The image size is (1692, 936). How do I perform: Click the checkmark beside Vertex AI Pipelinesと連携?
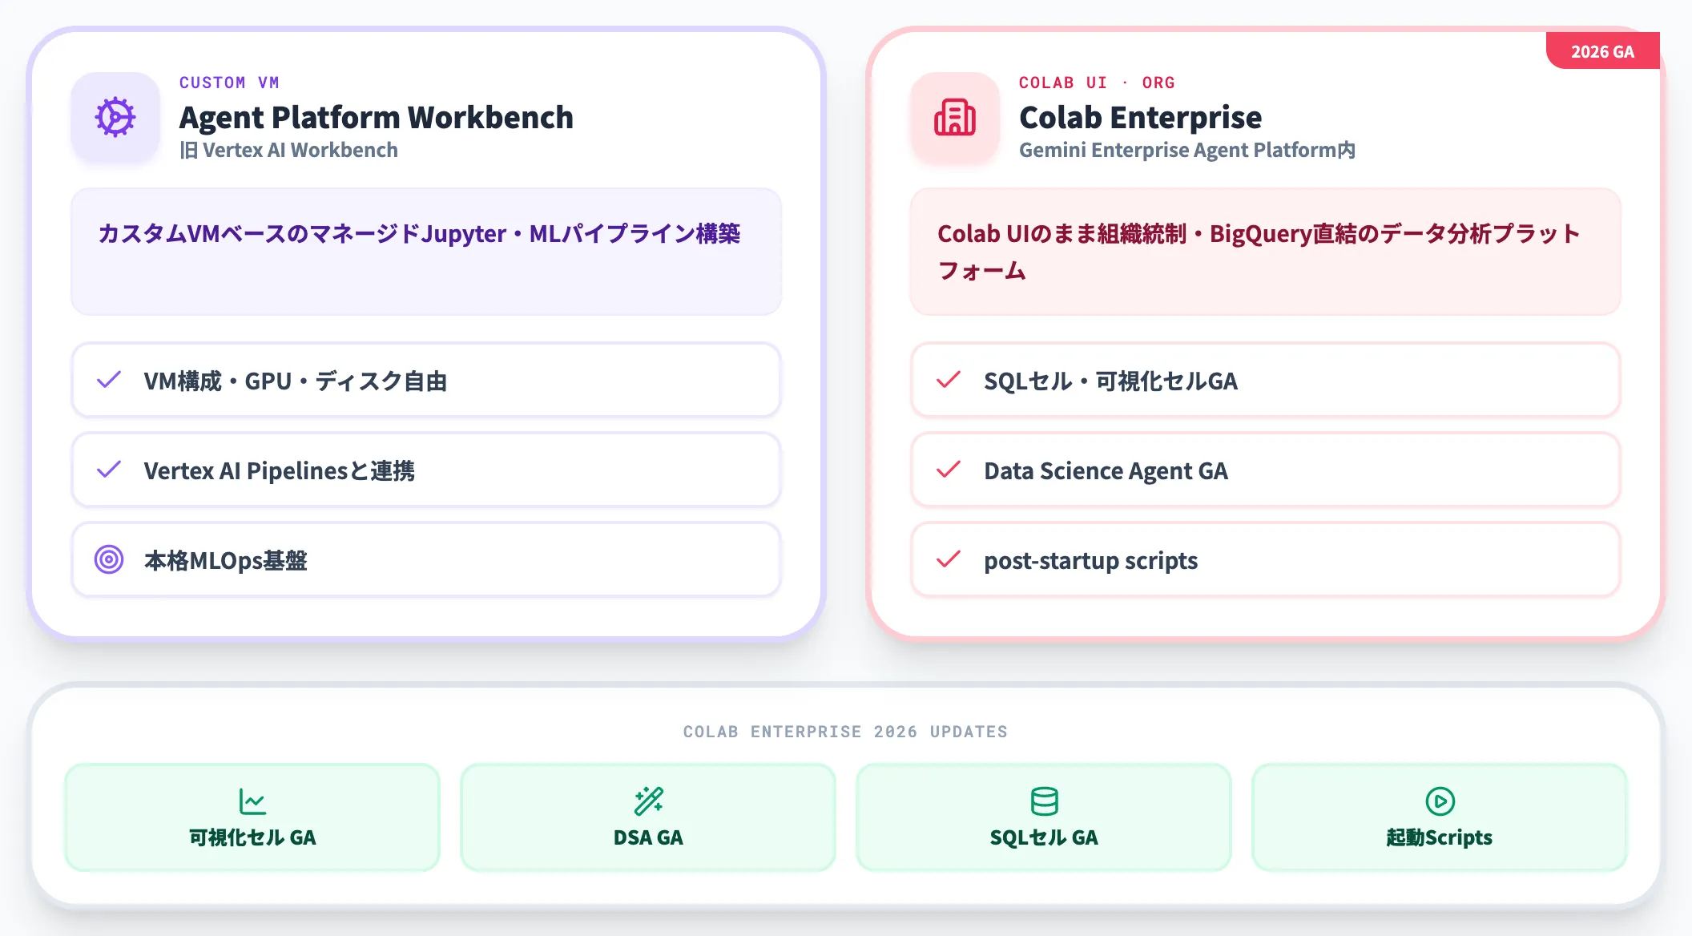click(x=109, y=470)
